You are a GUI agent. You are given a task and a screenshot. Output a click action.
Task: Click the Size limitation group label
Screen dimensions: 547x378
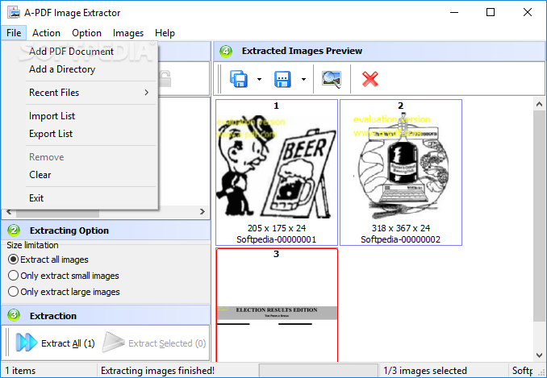(x=32, y=245)
